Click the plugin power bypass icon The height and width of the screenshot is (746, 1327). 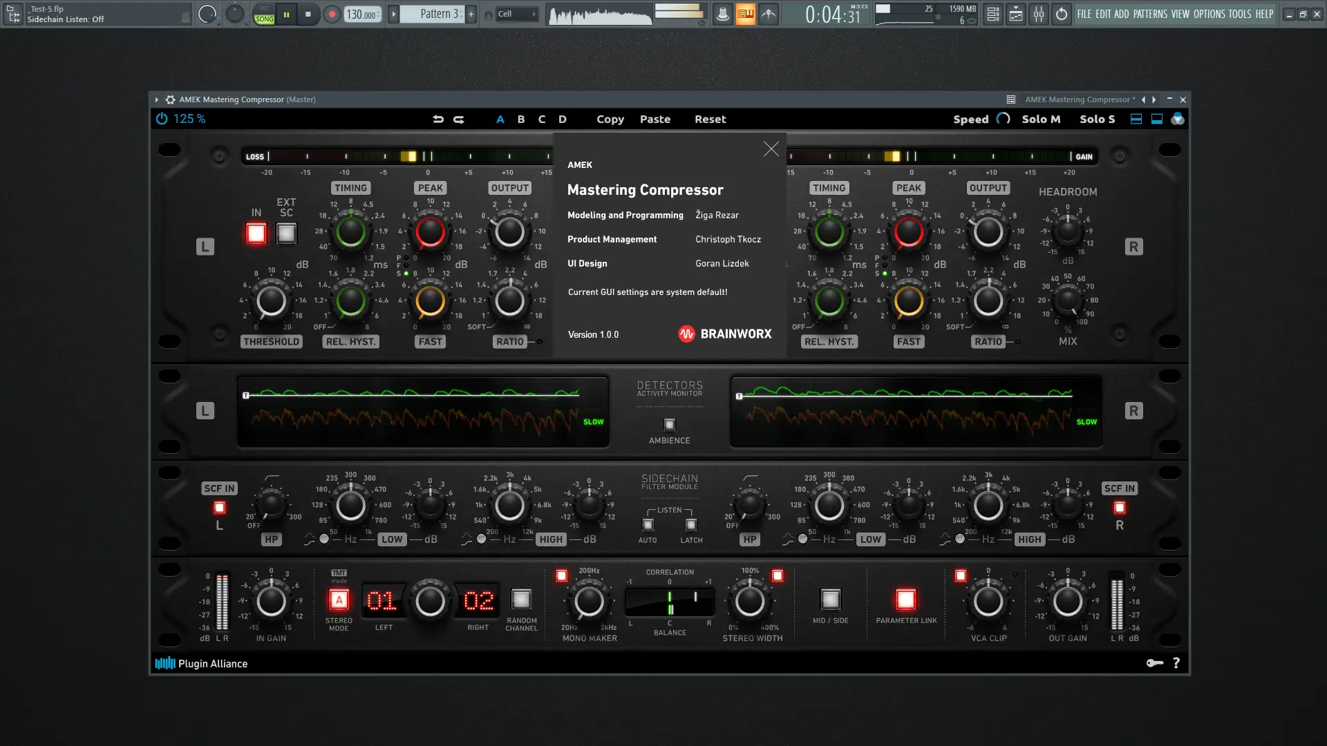coord(162,119)
